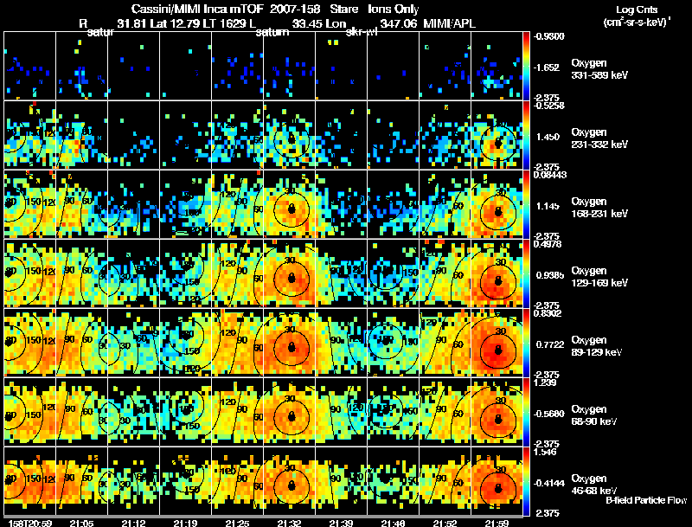
Task: Click the Oxygen 129-169 keV row label
Action: coord(599,277)
